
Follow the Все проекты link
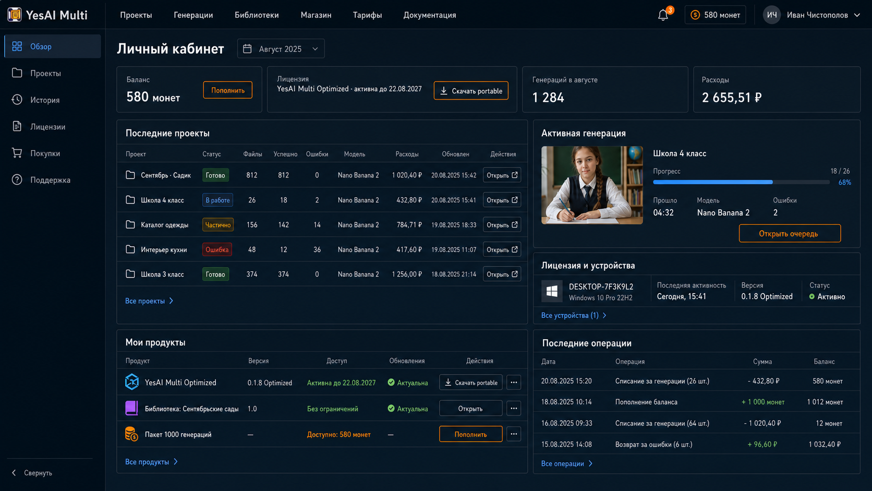tap(149, 301)
